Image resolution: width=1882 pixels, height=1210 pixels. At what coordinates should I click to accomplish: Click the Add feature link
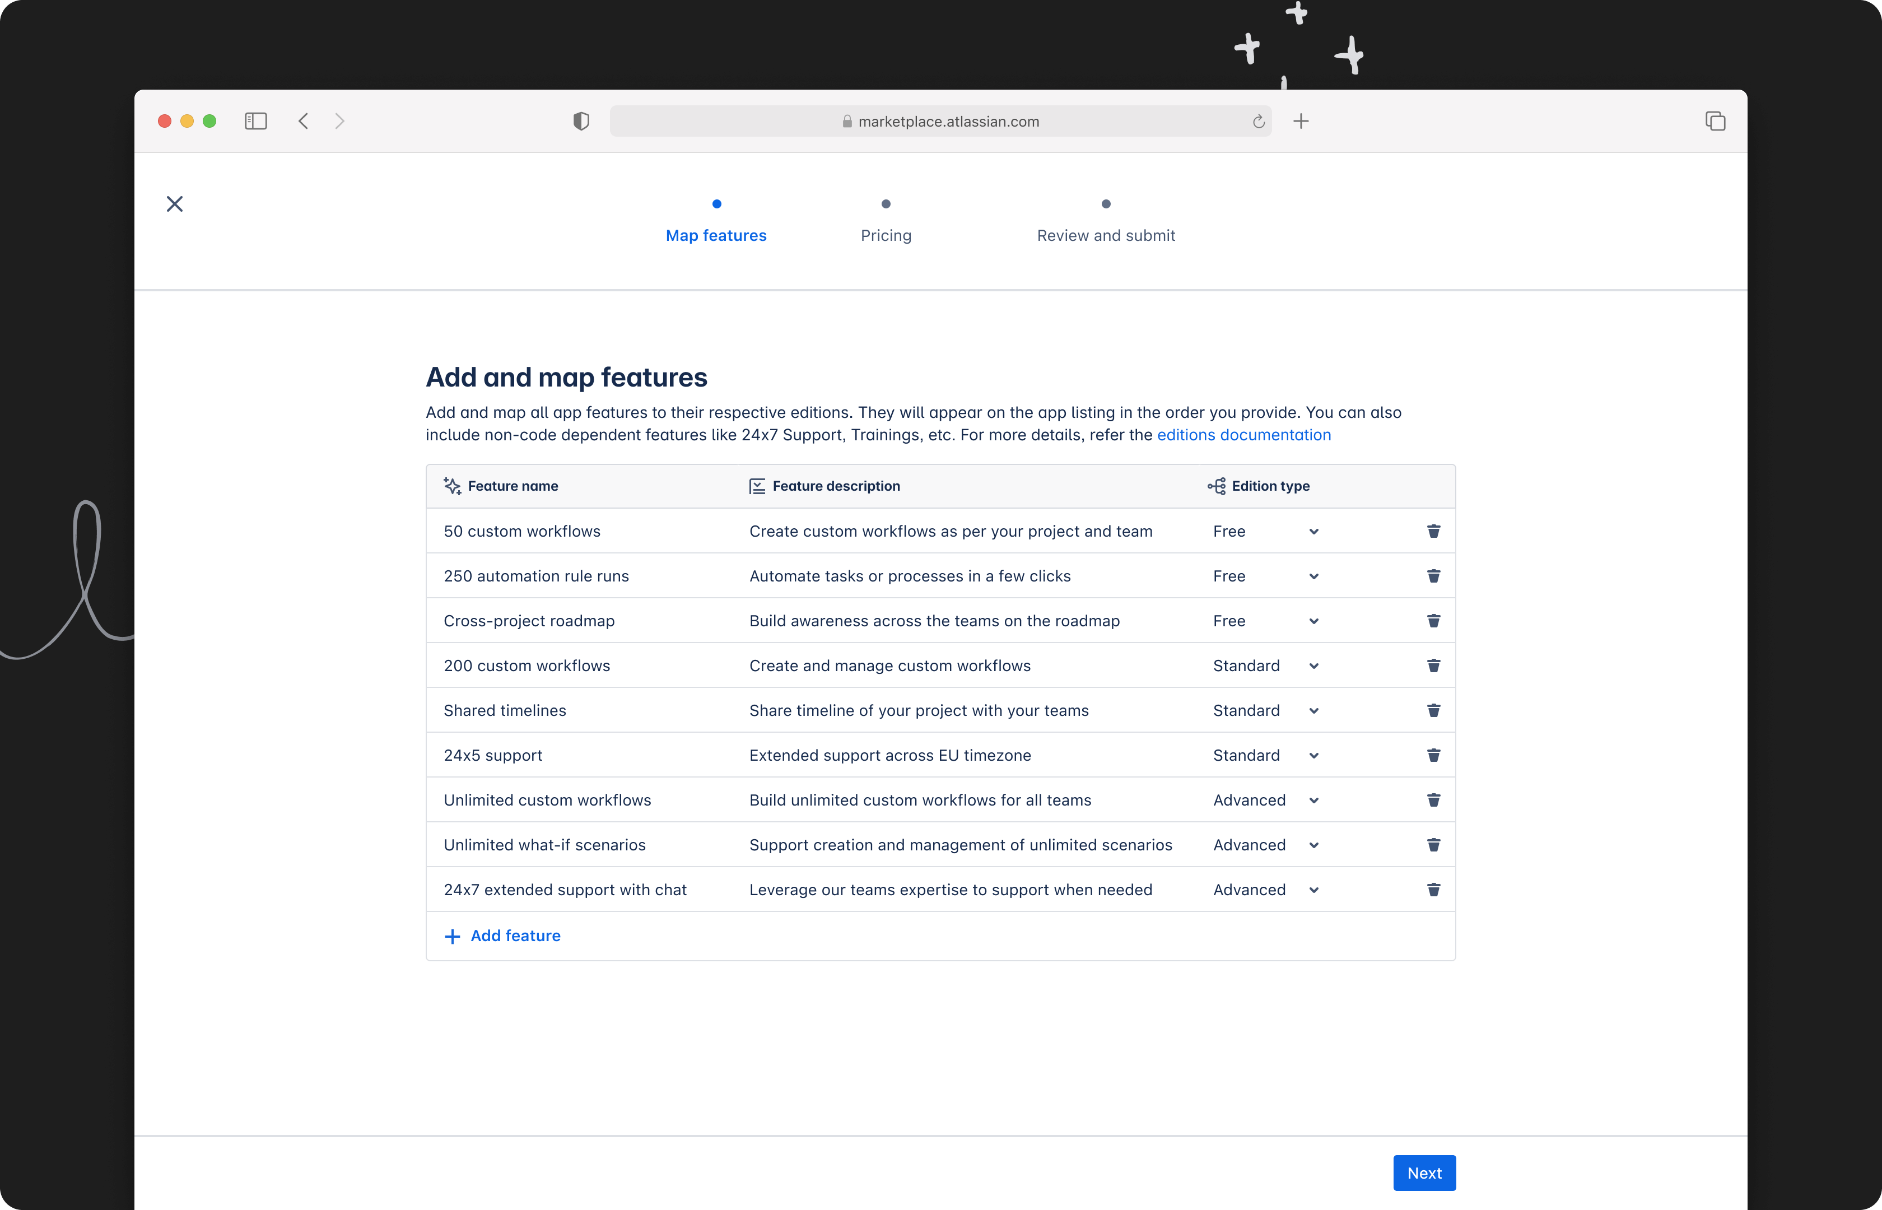(x=515, y=936)
